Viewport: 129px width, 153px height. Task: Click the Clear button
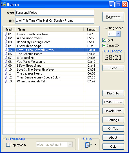point(113,68)
